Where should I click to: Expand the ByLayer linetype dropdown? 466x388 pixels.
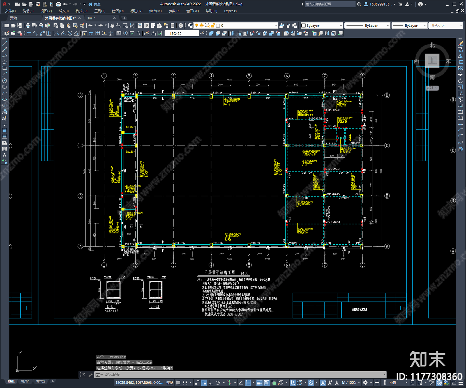[x=368, y=26]
